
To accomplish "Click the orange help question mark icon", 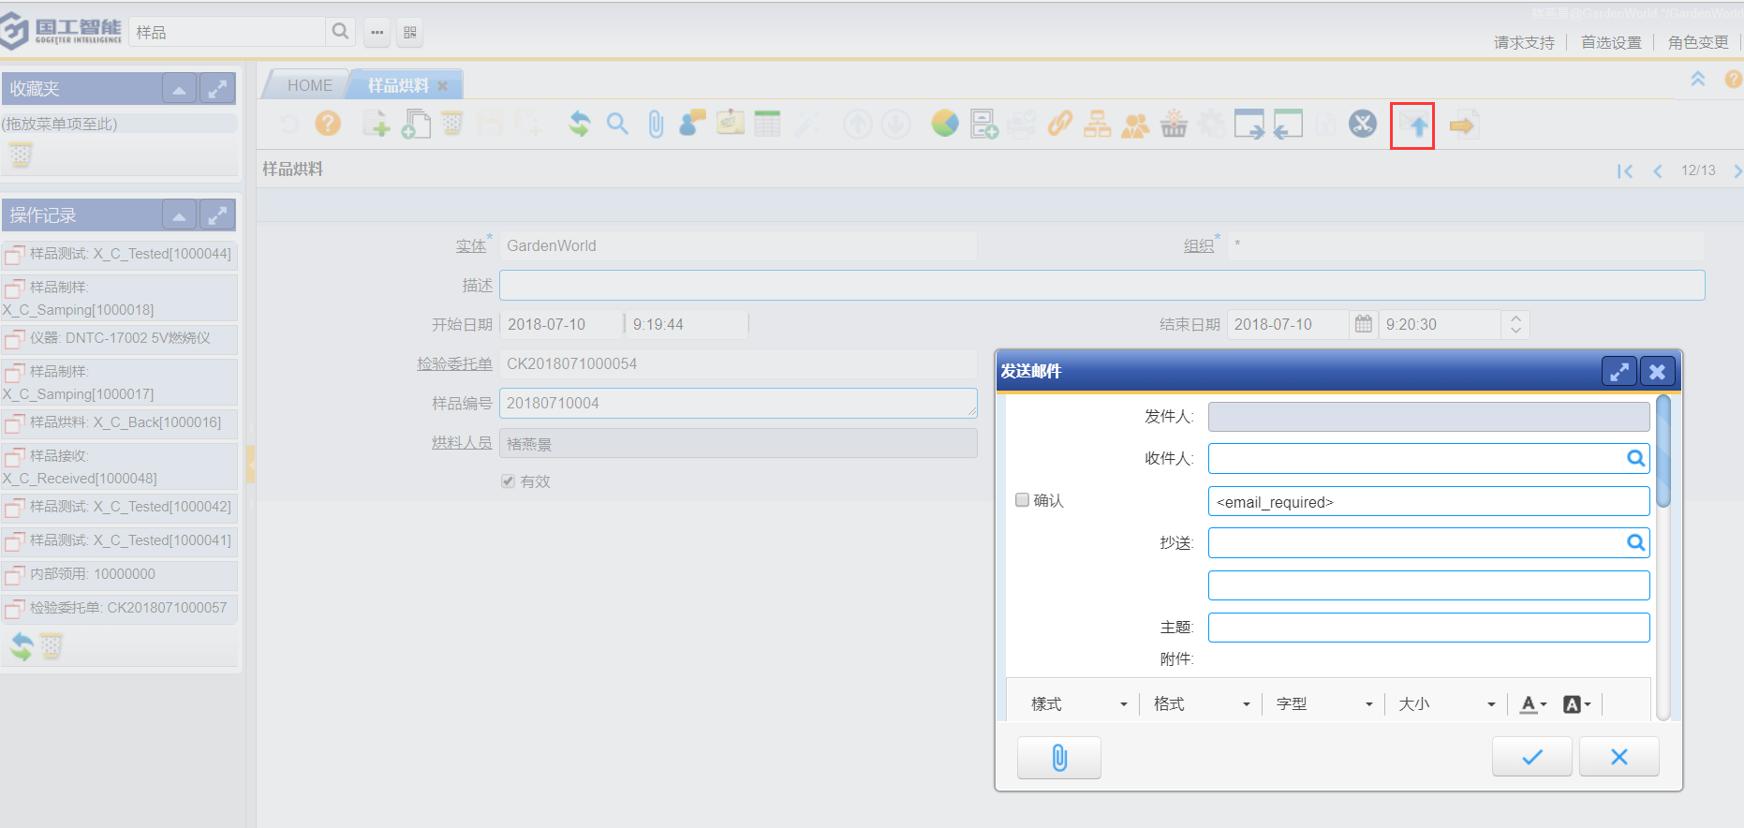I will pos(328,124).
